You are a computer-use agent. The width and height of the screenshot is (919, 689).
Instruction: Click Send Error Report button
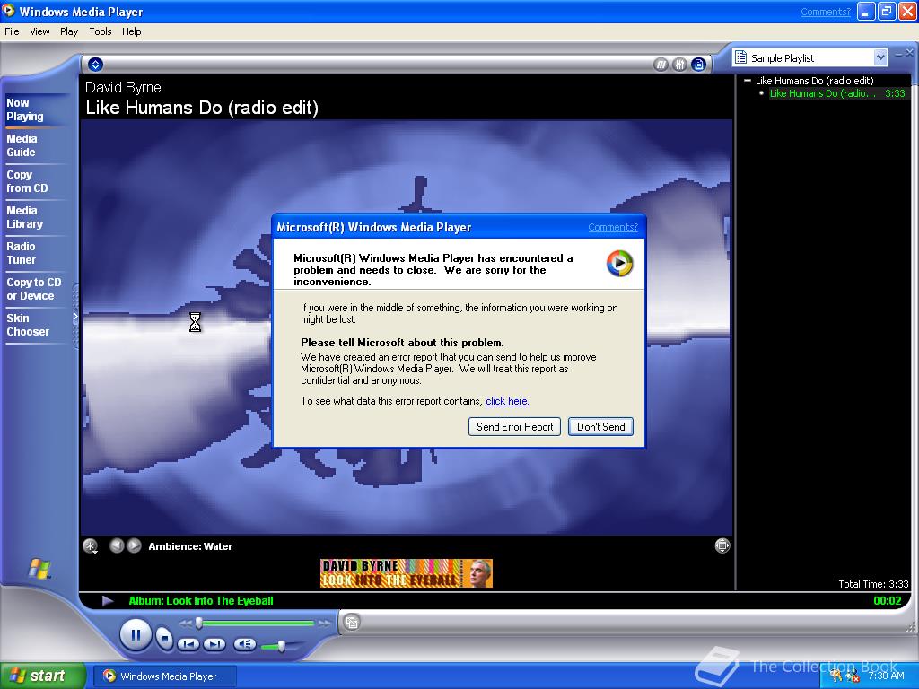(514, 426)
